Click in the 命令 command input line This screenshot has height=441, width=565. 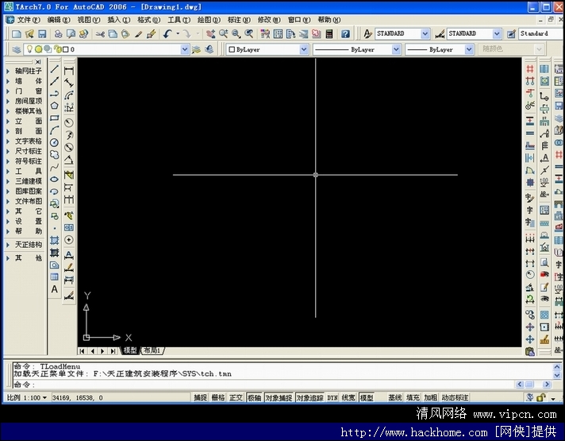click(263, 385)
